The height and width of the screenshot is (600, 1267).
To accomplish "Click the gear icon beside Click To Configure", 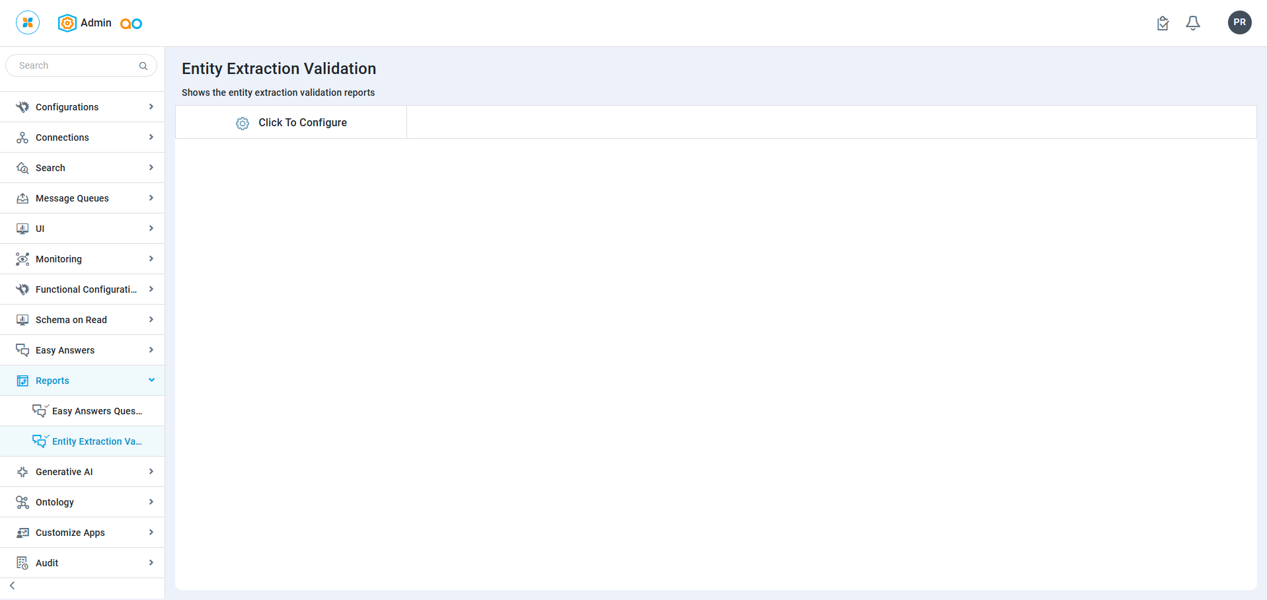I will pos(243,124).
